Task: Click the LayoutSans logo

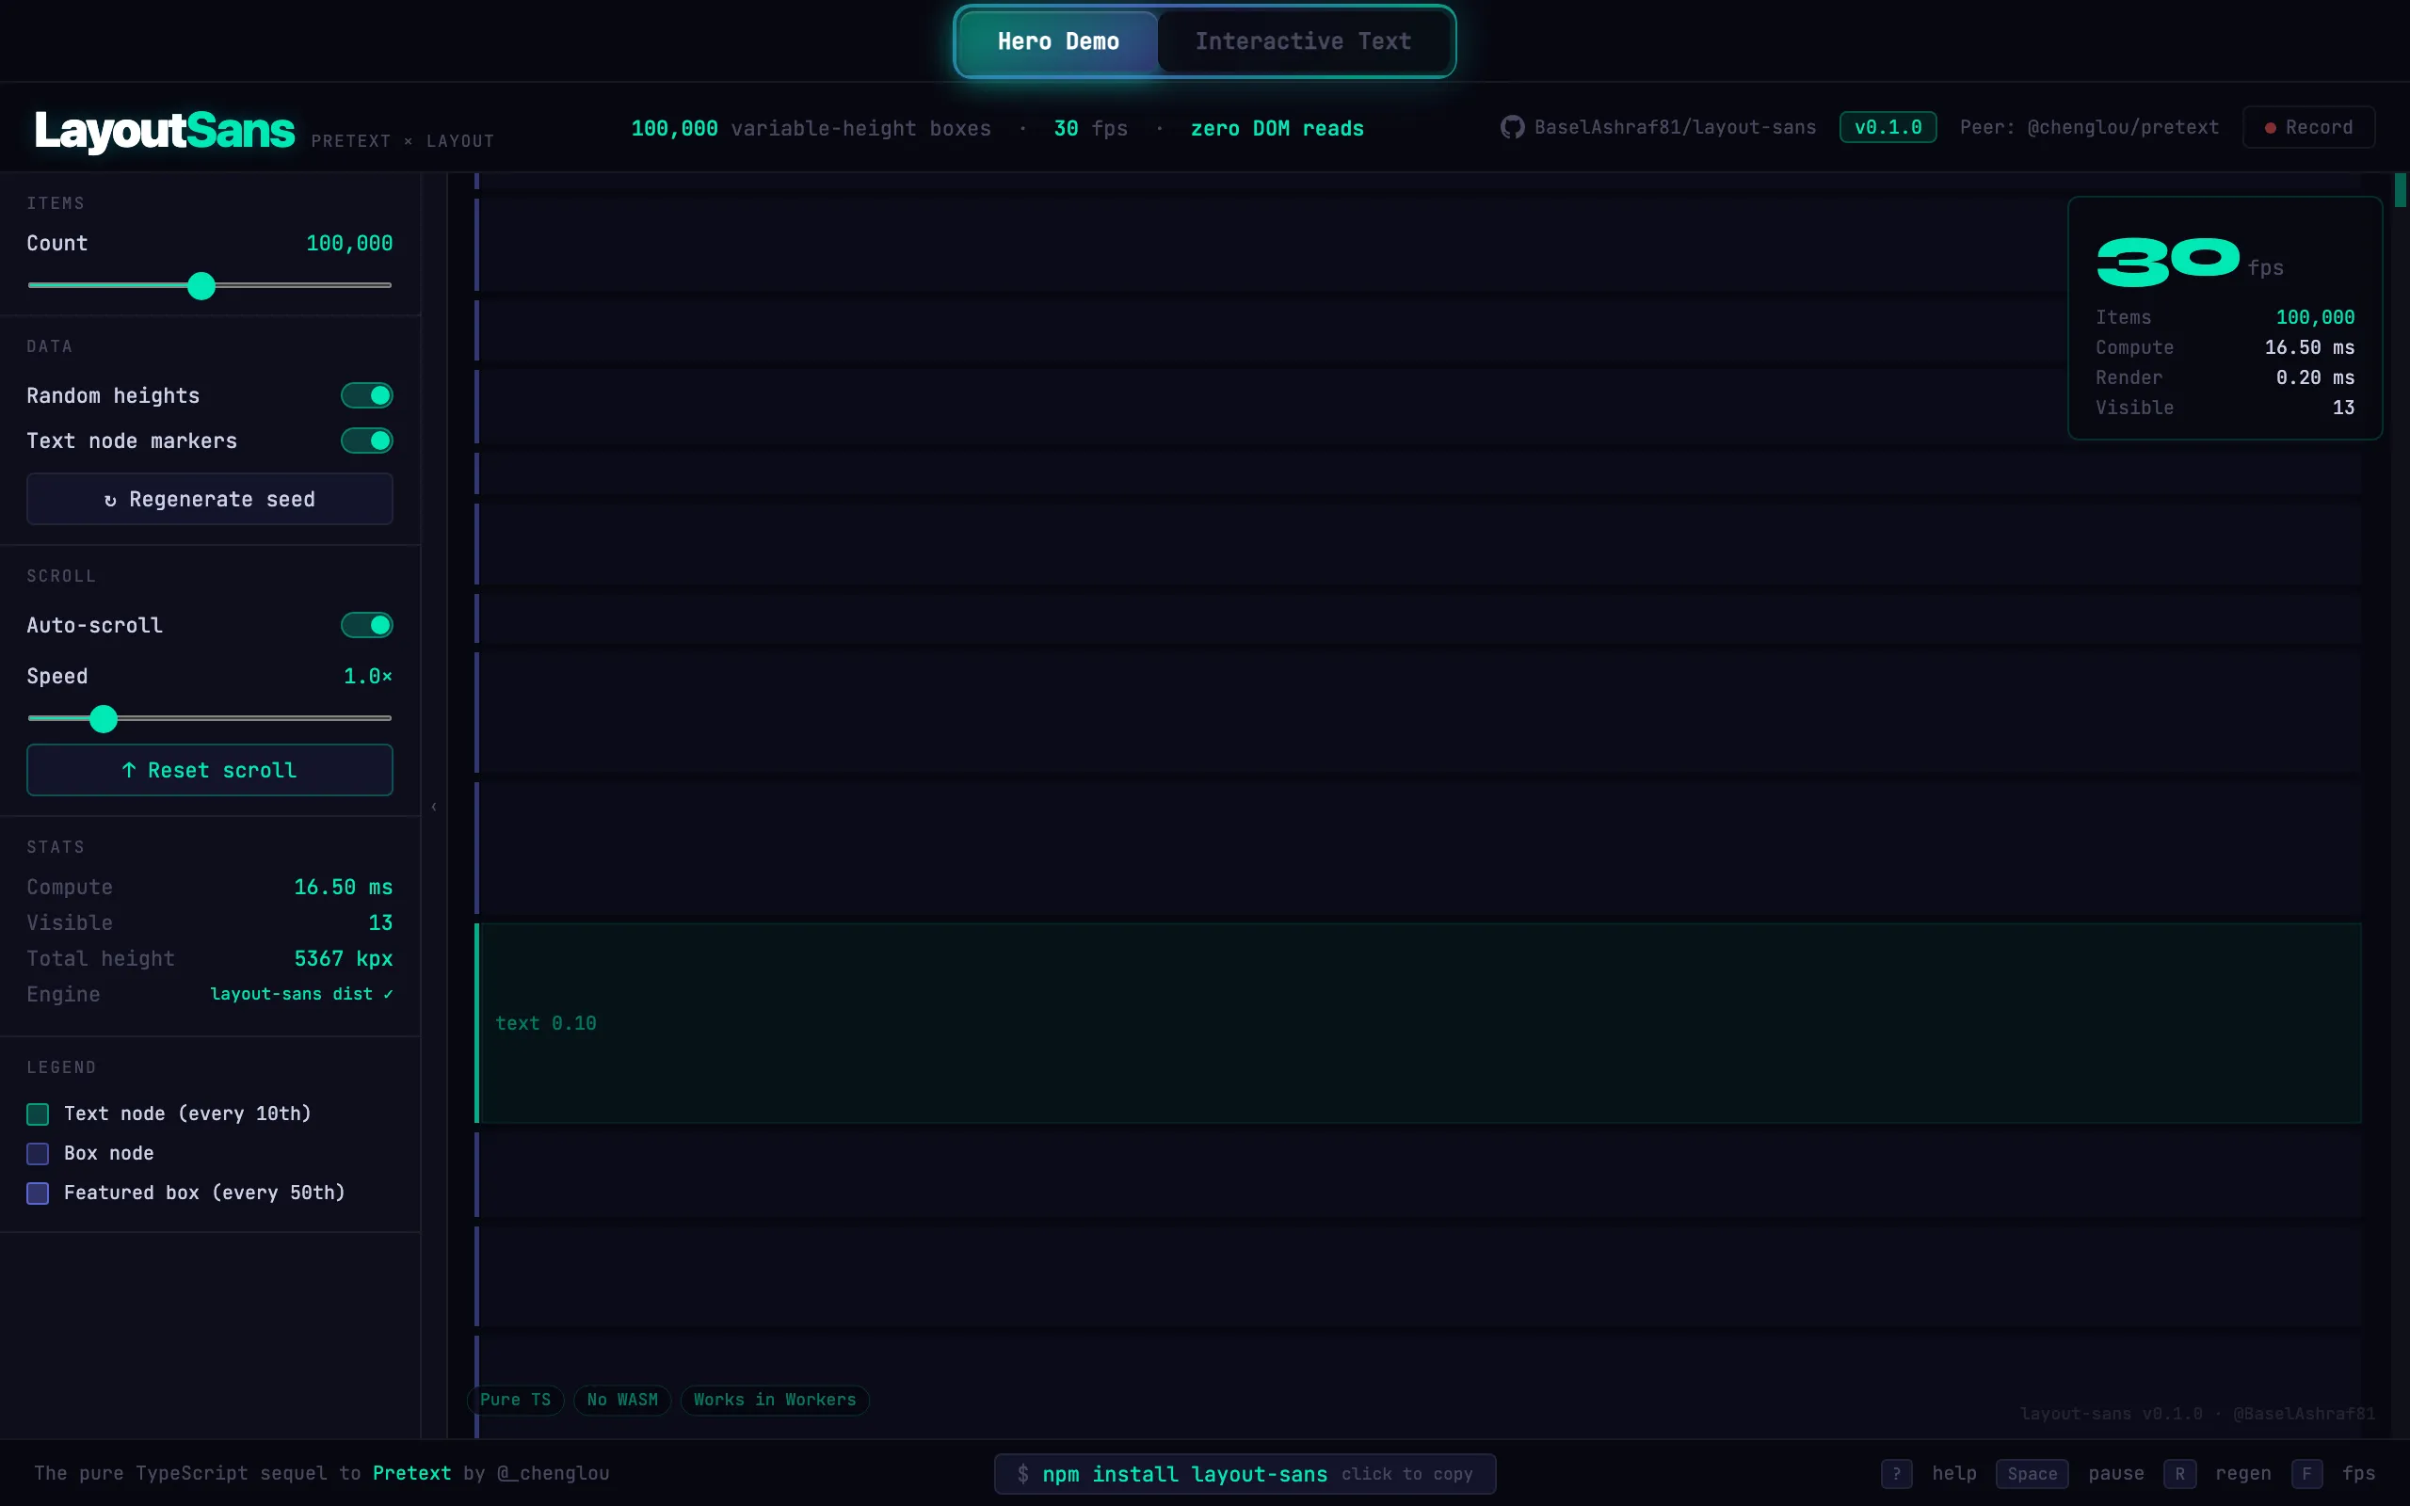Action: pos(165,131)
